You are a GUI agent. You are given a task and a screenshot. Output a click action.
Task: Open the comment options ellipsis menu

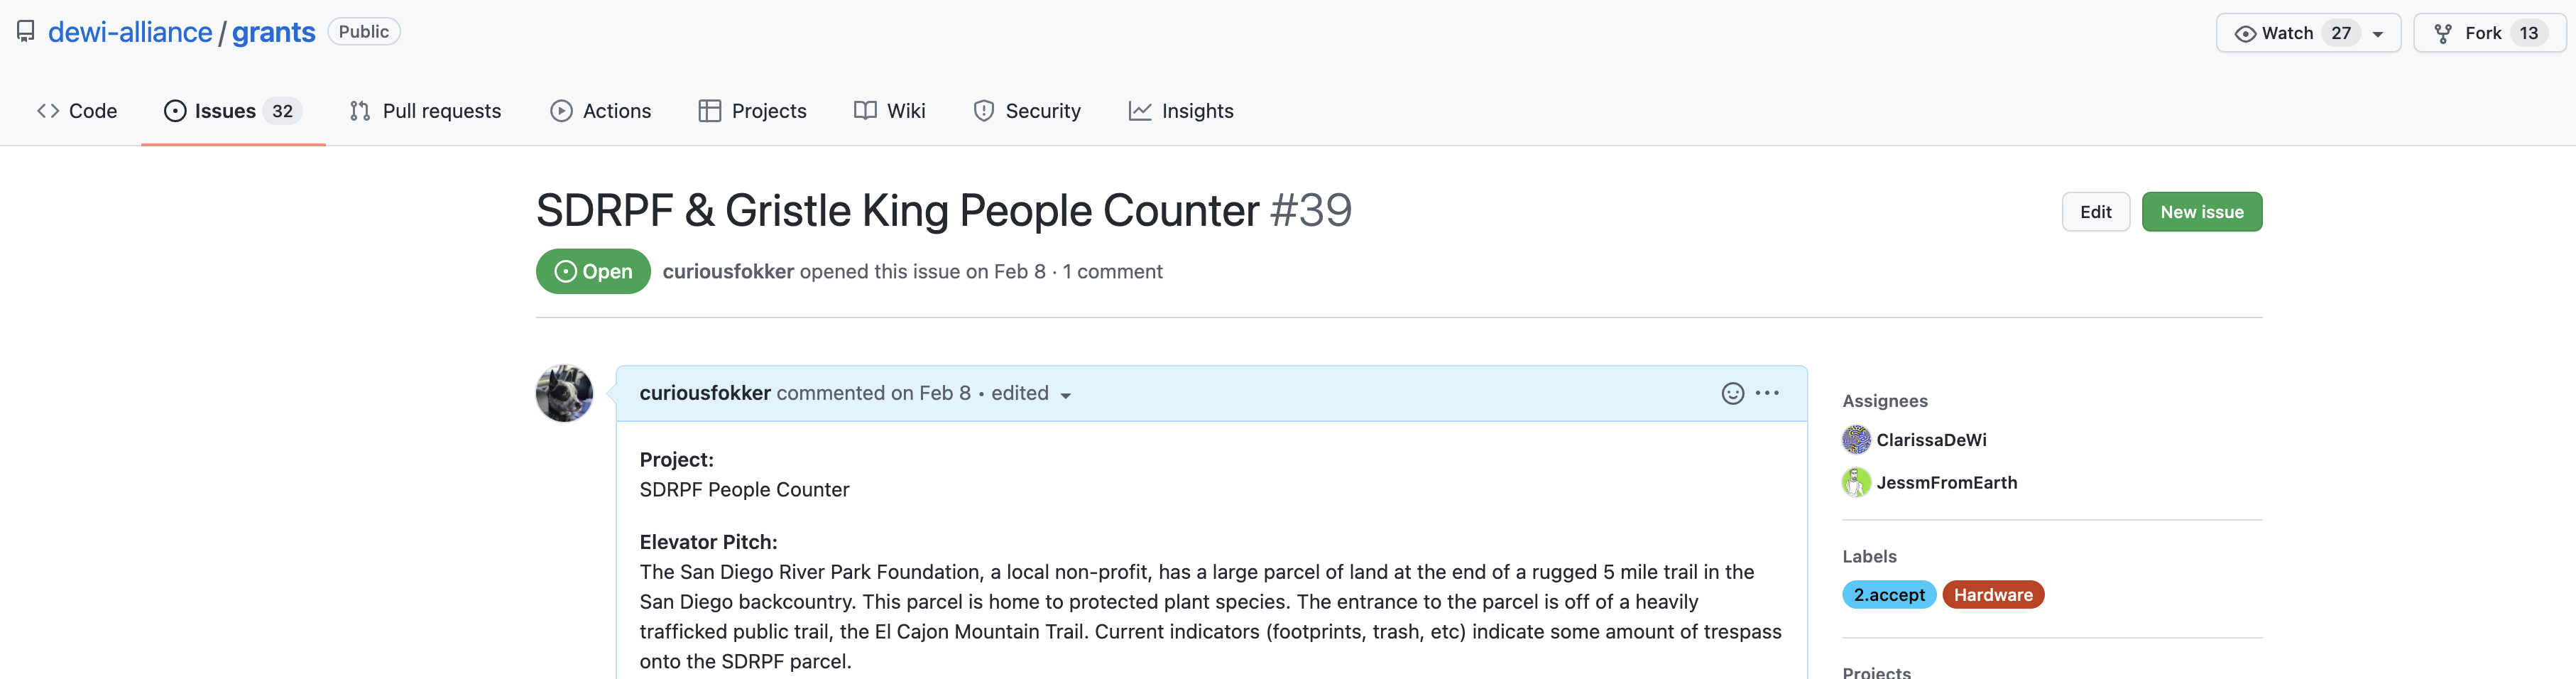point(1767,393)
